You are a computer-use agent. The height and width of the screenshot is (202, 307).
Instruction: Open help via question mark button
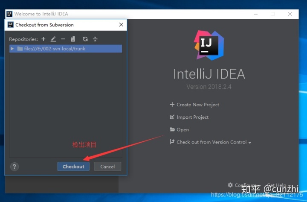[14, 167]
